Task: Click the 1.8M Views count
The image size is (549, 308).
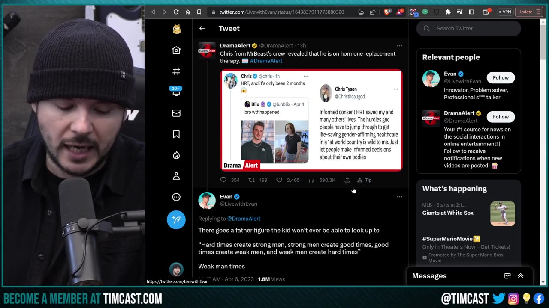Action: click(x=271, y=279)
